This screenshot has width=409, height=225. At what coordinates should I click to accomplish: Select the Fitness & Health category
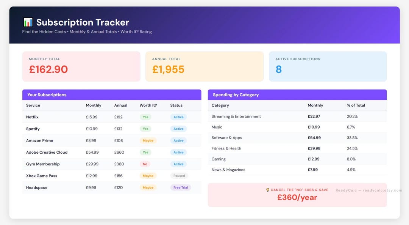226,148
